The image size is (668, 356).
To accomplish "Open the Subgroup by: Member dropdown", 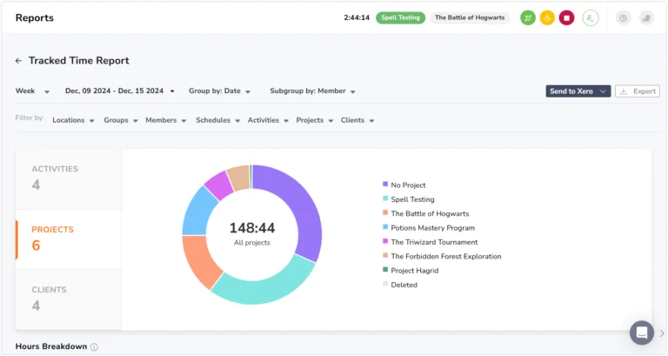I will [312, 91].
